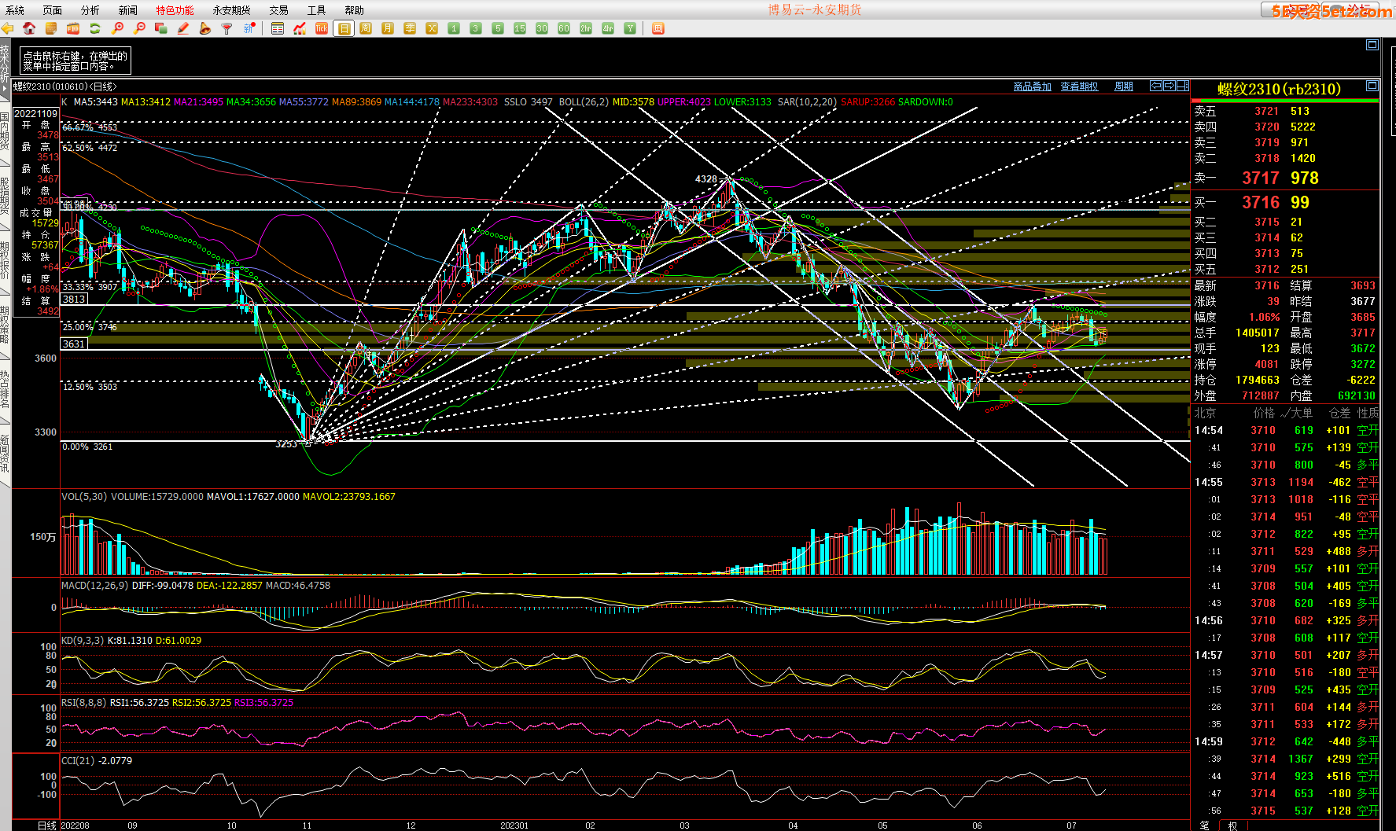Open the 分析 menu

[x=90, y=10]
